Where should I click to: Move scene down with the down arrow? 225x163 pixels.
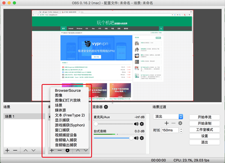click(x=33, y=150)
